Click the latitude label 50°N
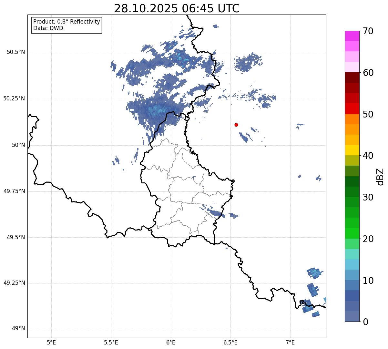Screen dimensions: 388x349 [x=18, y=145]
